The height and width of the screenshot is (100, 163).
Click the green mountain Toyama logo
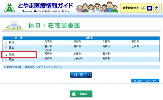(10, 8)
